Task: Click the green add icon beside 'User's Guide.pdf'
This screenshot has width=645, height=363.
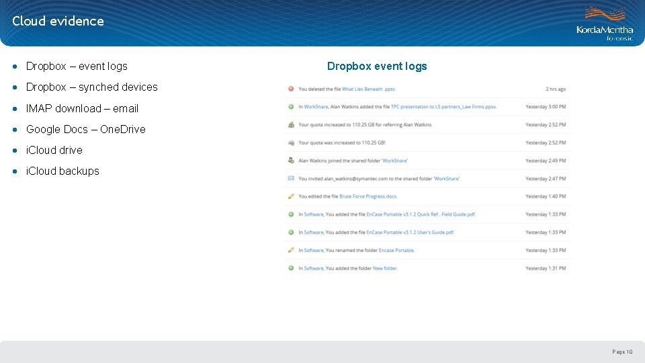Action: 291,232
